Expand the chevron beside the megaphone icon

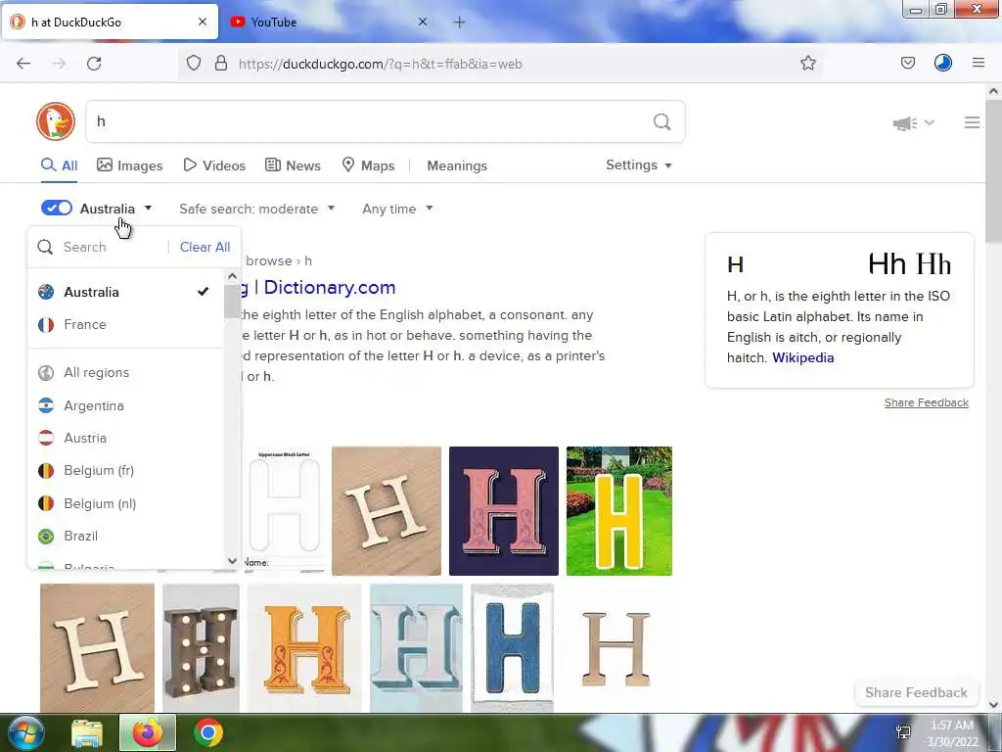tap(930, 122)
